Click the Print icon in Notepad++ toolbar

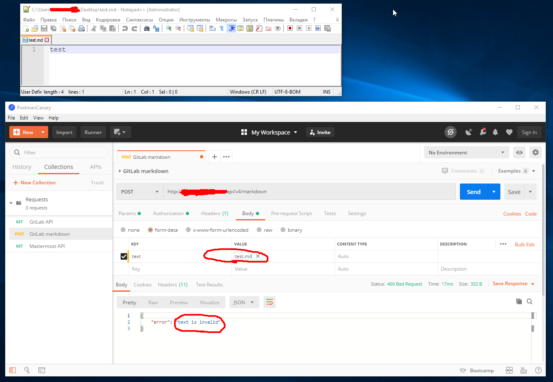click(x=81, y=28)
